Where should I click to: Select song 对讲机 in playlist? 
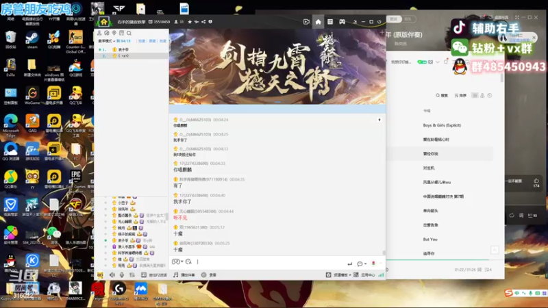coord(429,168)
